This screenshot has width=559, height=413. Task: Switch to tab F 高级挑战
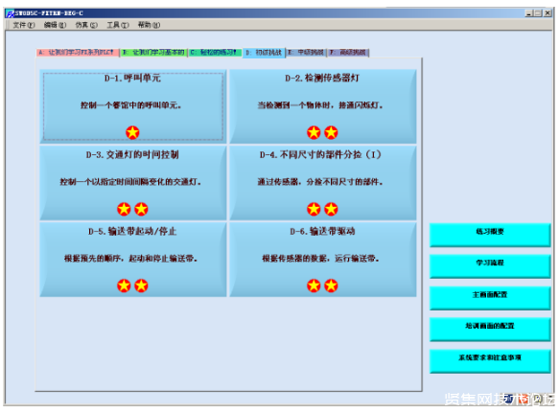click(x=348, y=53)
